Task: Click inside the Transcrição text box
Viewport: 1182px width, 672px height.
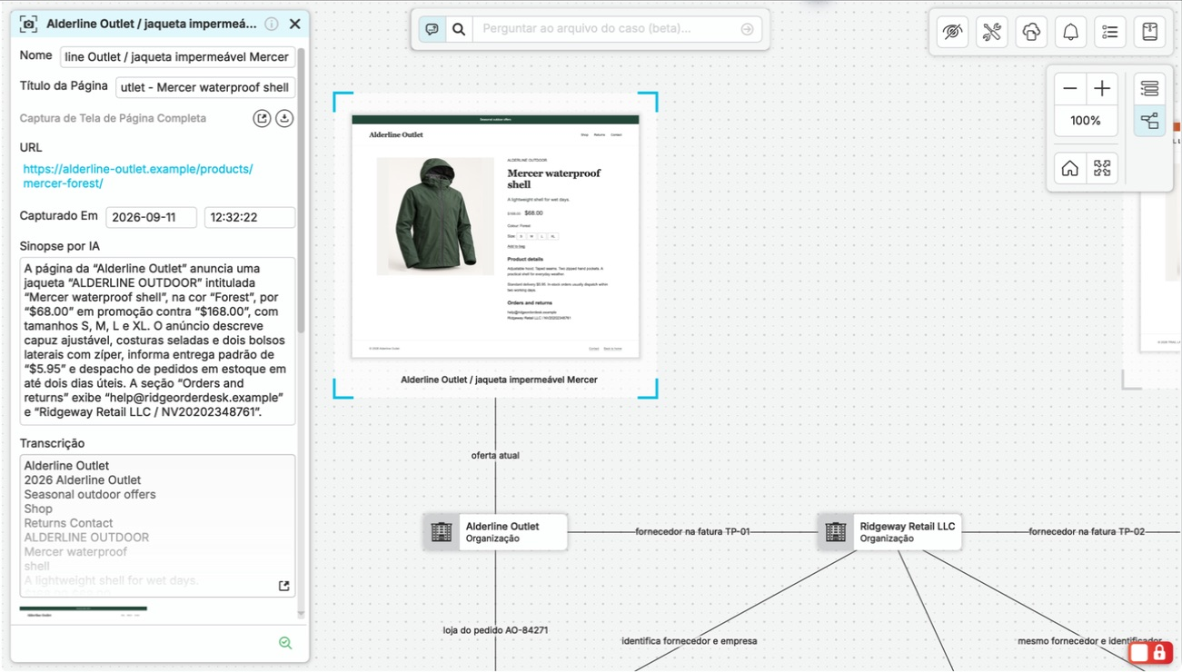Action: (158, 526)
